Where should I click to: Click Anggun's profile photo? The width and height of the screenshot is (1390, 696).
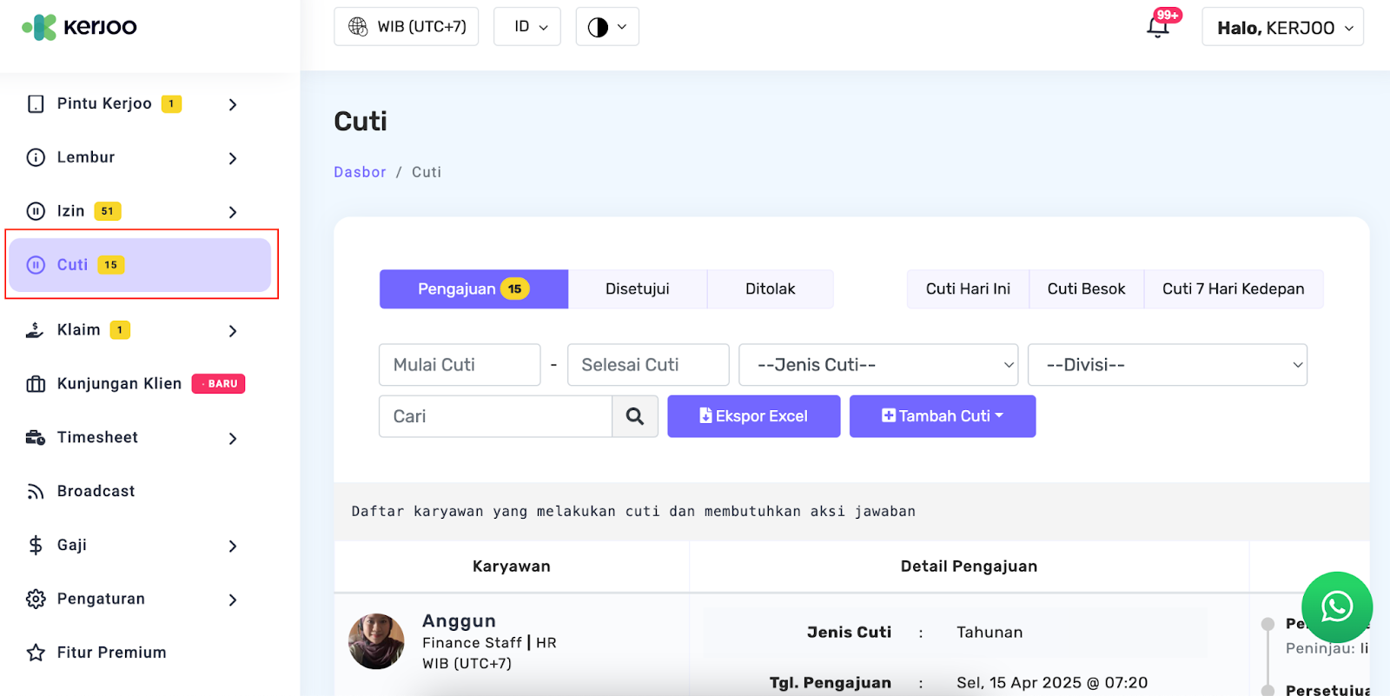click(376, 641)
